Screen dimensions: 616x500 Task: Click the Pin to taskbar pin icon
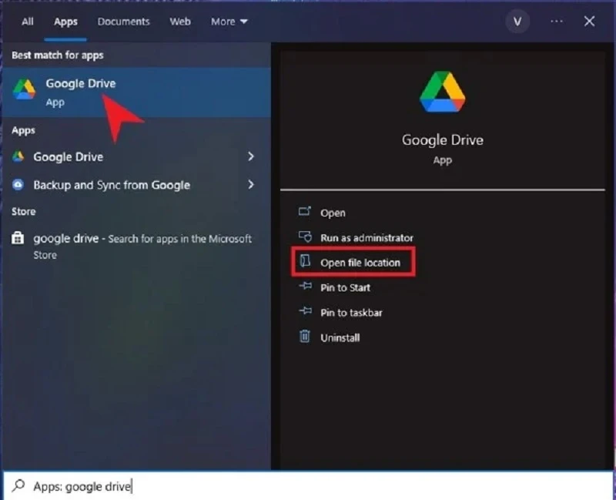point(305,312)
